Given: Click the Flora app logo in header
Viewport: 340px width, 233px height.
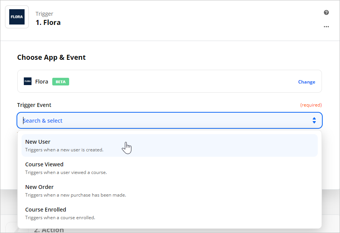Looking at the screenshot, I should (17, 17).
